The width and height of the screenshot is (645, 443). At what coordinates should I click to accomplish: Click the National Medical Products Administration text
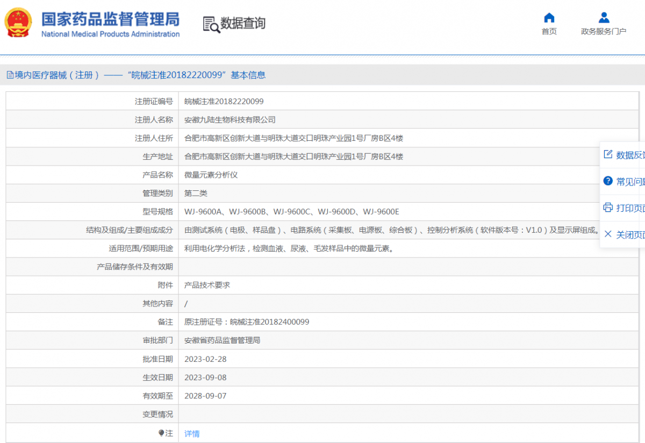click(x=111, y=34)
